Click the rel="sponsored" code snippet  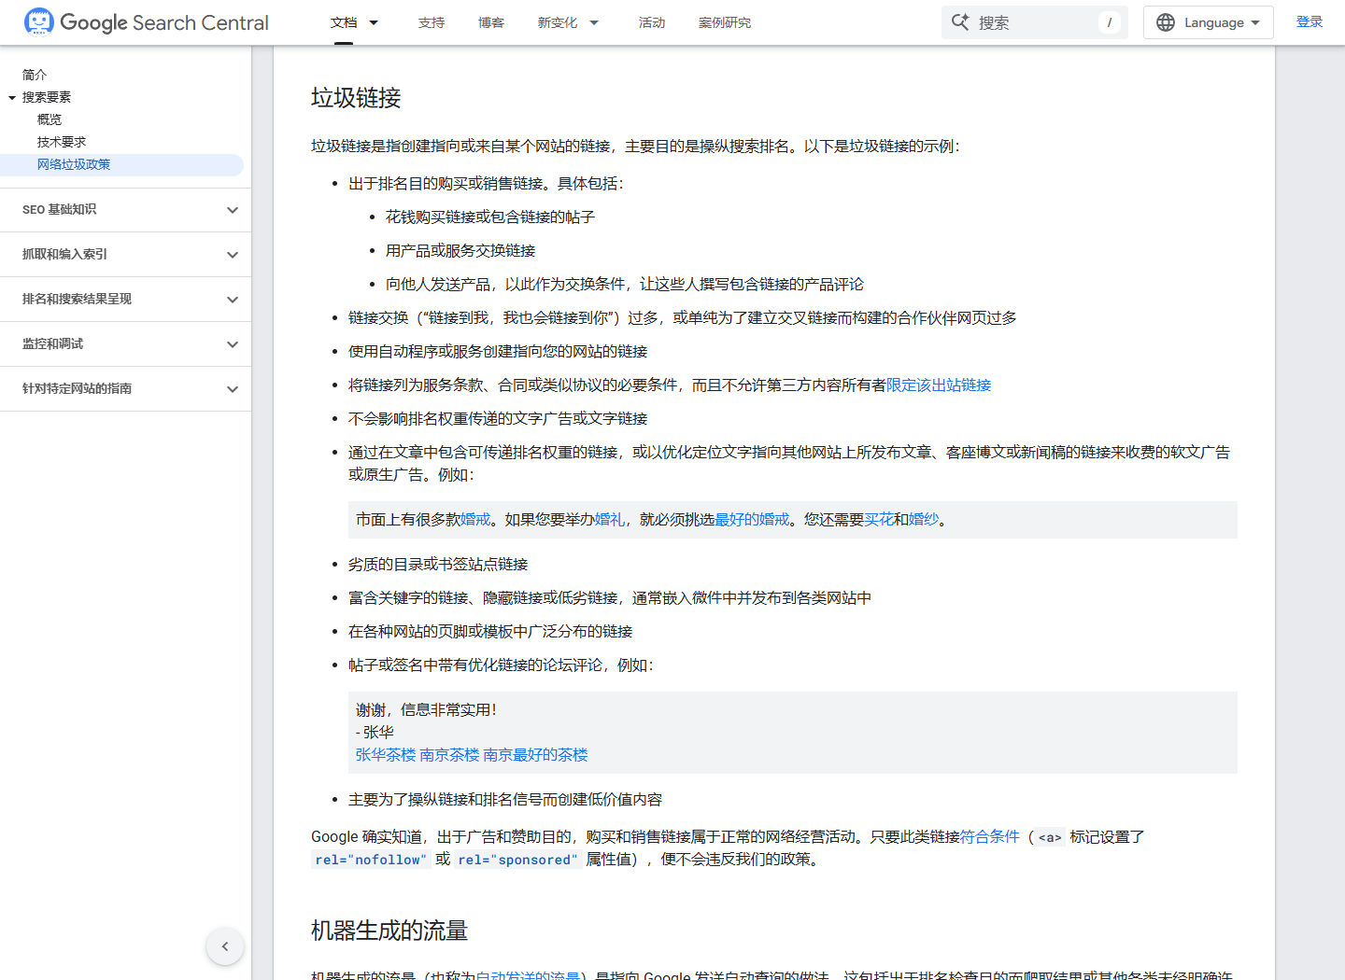tap(518, 860)
